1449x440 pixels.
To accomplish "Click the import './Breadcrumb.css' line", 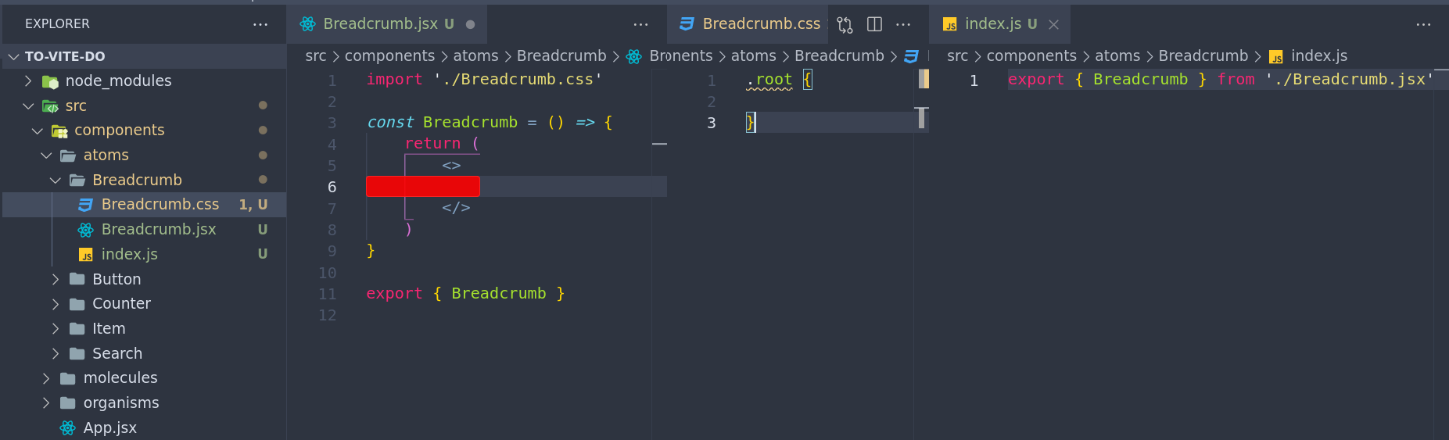I will [484, 80].
